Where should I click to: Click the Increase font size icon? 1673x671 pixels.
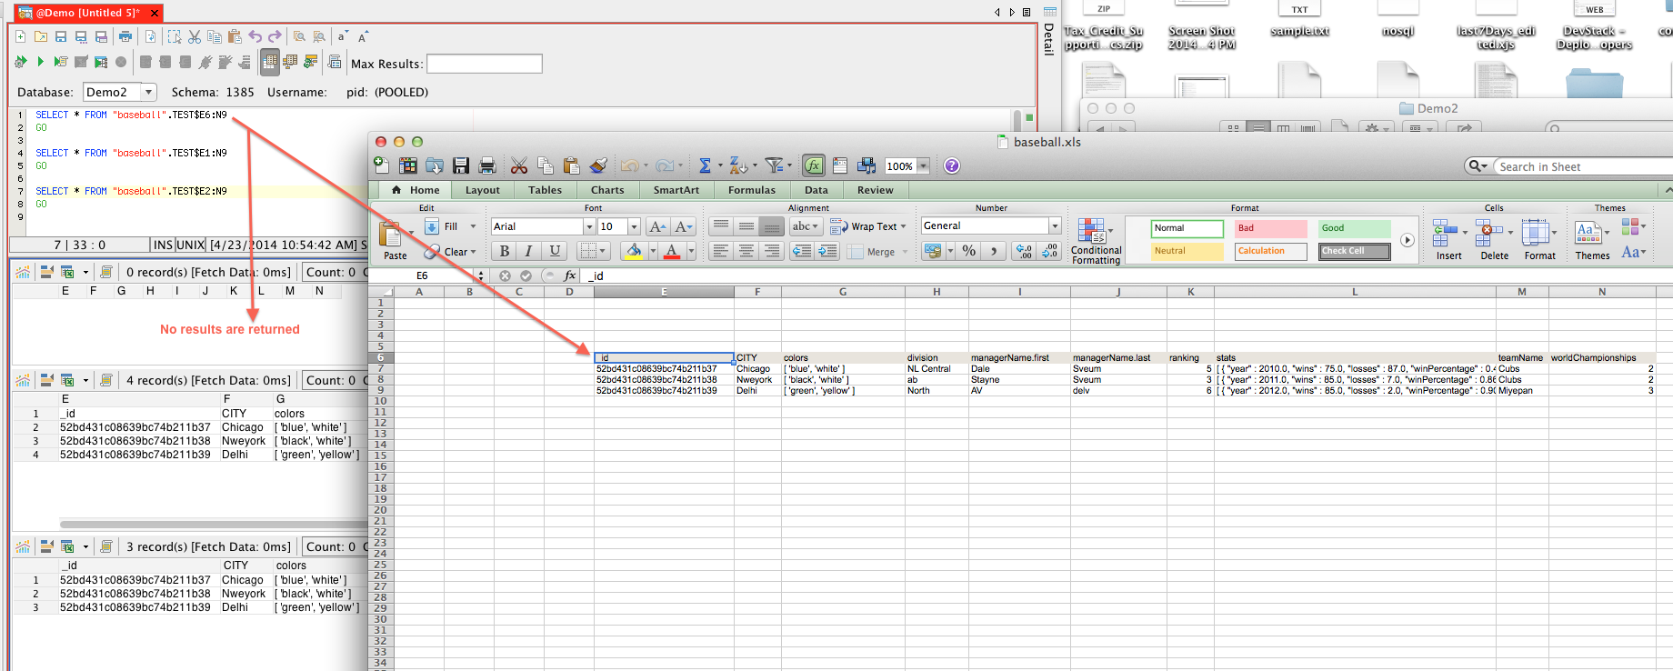pos(658,226)
